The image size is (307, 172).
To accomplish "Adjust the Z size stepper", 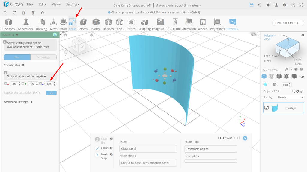I will pos(55,84).
